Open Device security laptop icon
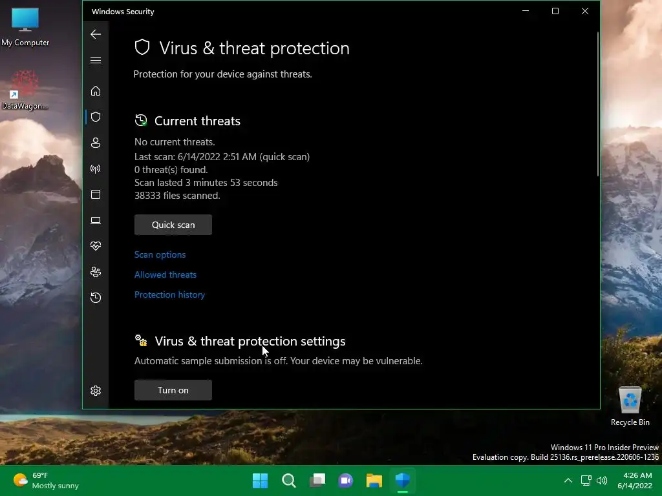This screenshot has height=496, width=662. (x=96, y=220)
